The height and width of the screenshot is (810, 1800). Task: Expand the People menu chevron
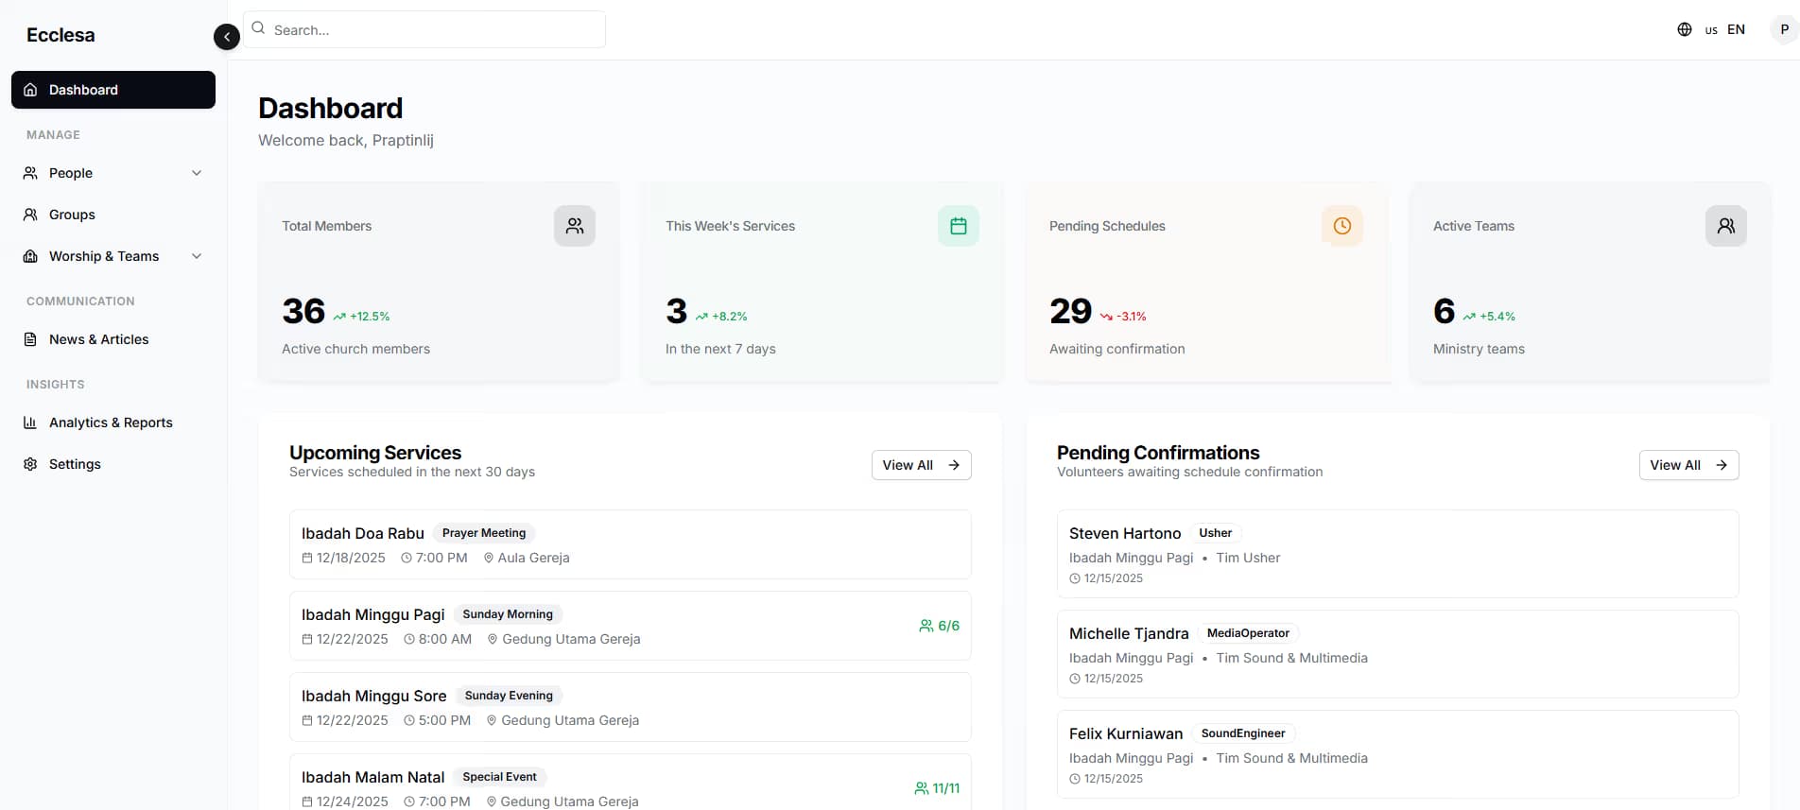coord(197,173)
